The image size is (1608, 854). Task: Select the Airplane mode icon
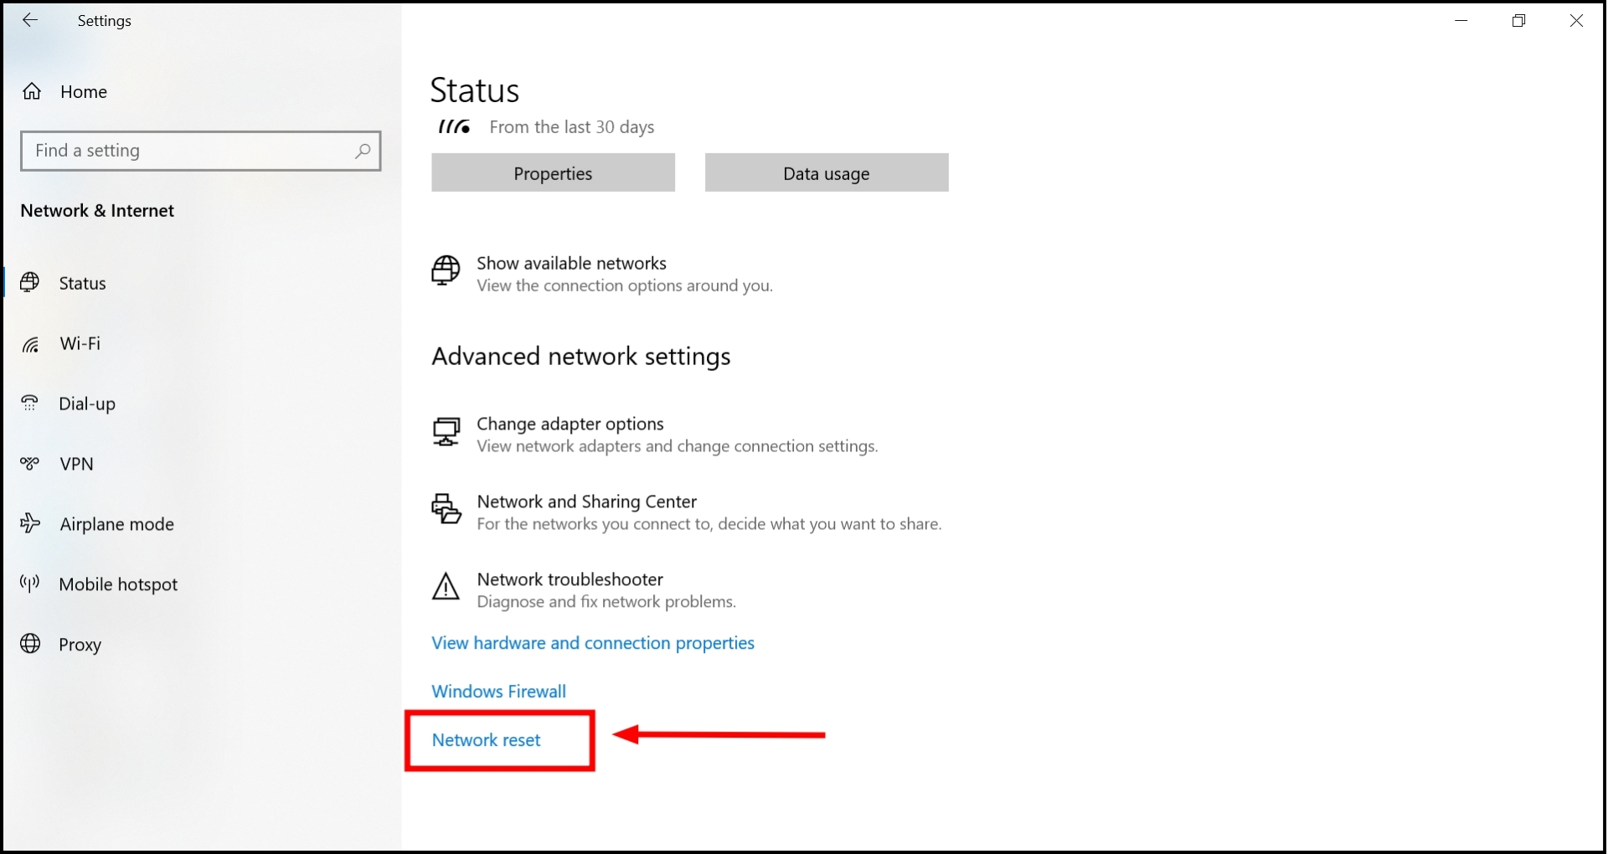click(30, 523)
